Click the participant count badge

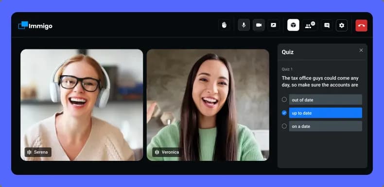pos(313,23)
